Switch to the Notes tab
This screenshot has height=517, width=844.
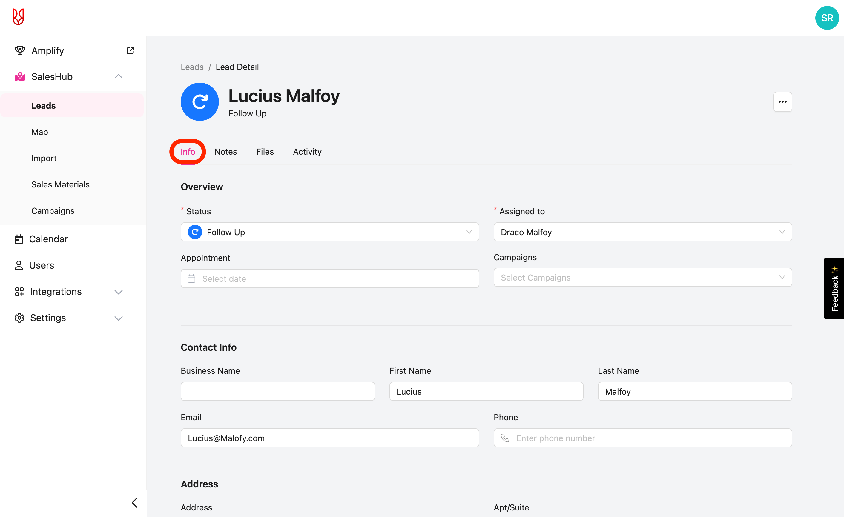pos(225,152)
